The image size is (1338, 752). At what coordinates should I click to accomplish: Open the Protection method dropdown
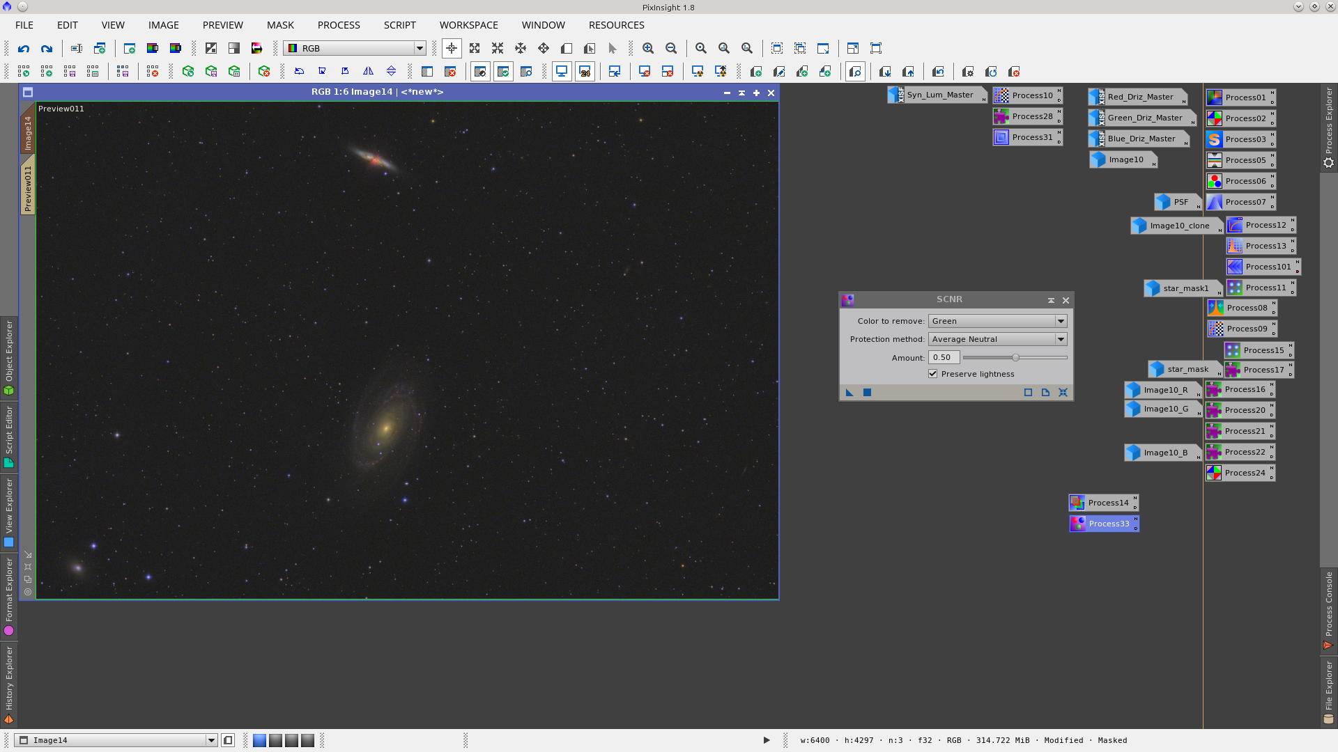(1060, 339)
